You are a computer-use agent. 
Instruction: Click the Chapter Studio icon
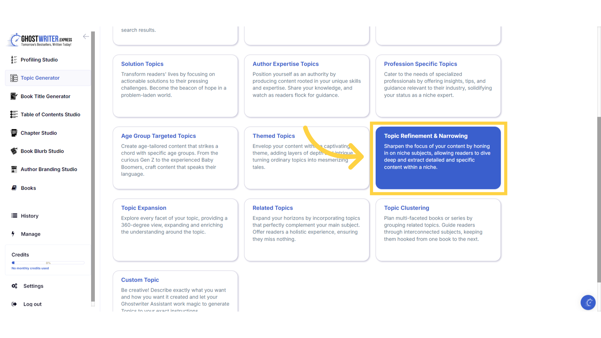tap(14, 133)
